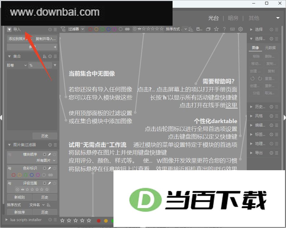The height and width of the screenshot is (228, 286).
Task: Open presets menu of 导出 module
Action: [x=277, y=153]
